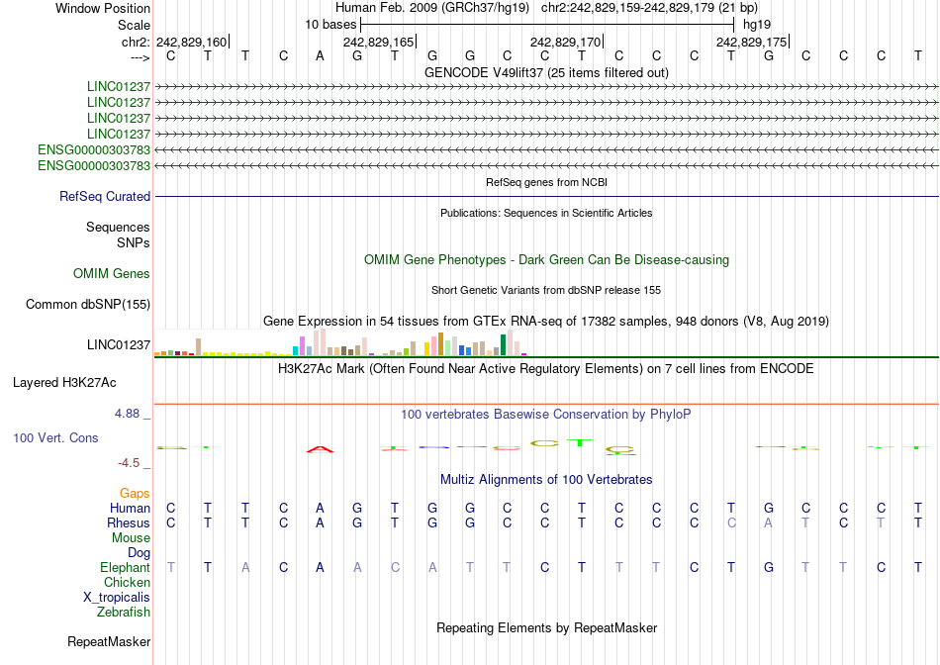The width and height of the screenshot is (940, 665).
Task: Open Repeating Elements by RepeatMasker title
Action: 546,627
